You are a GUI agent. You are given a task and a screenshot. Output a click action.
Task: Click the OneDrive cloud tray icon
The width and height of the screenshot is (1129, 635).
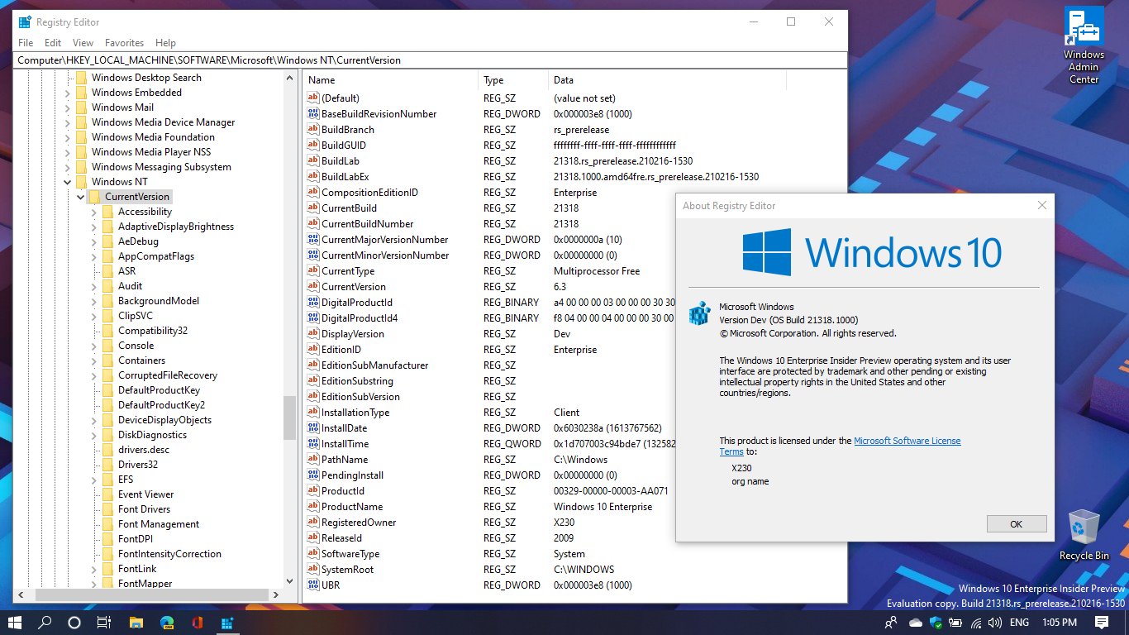[916, 622]
